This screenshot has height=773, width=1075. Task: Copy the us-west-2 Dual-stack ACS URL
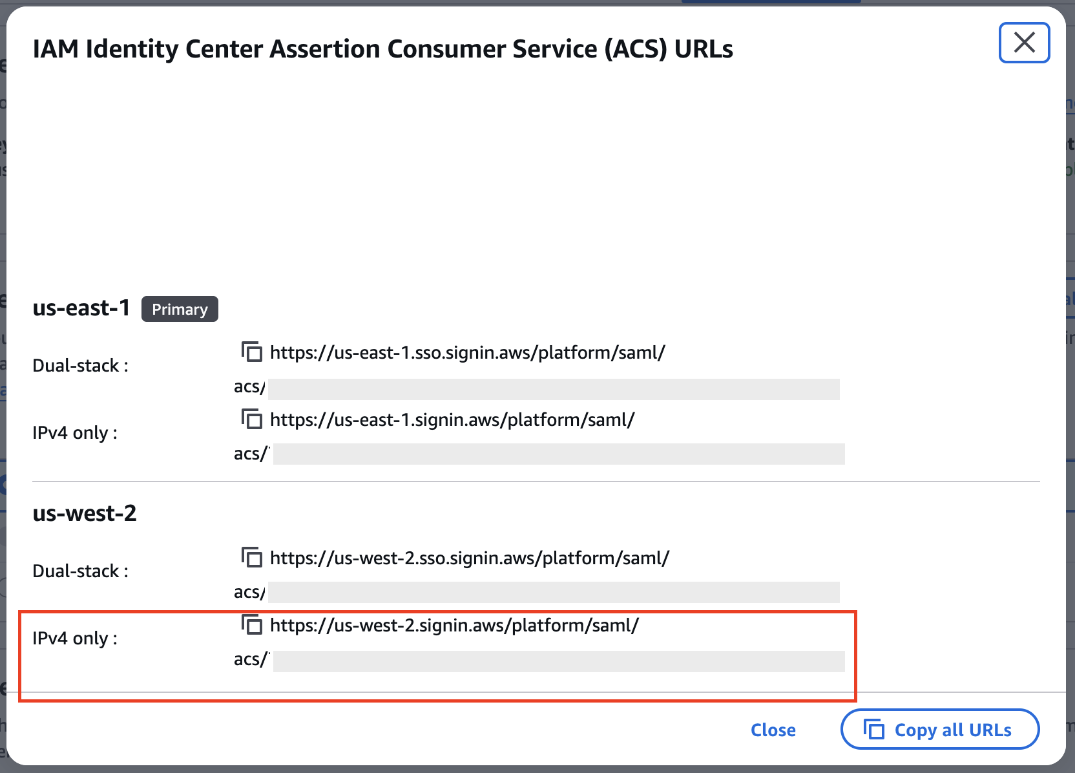[251, 558]
